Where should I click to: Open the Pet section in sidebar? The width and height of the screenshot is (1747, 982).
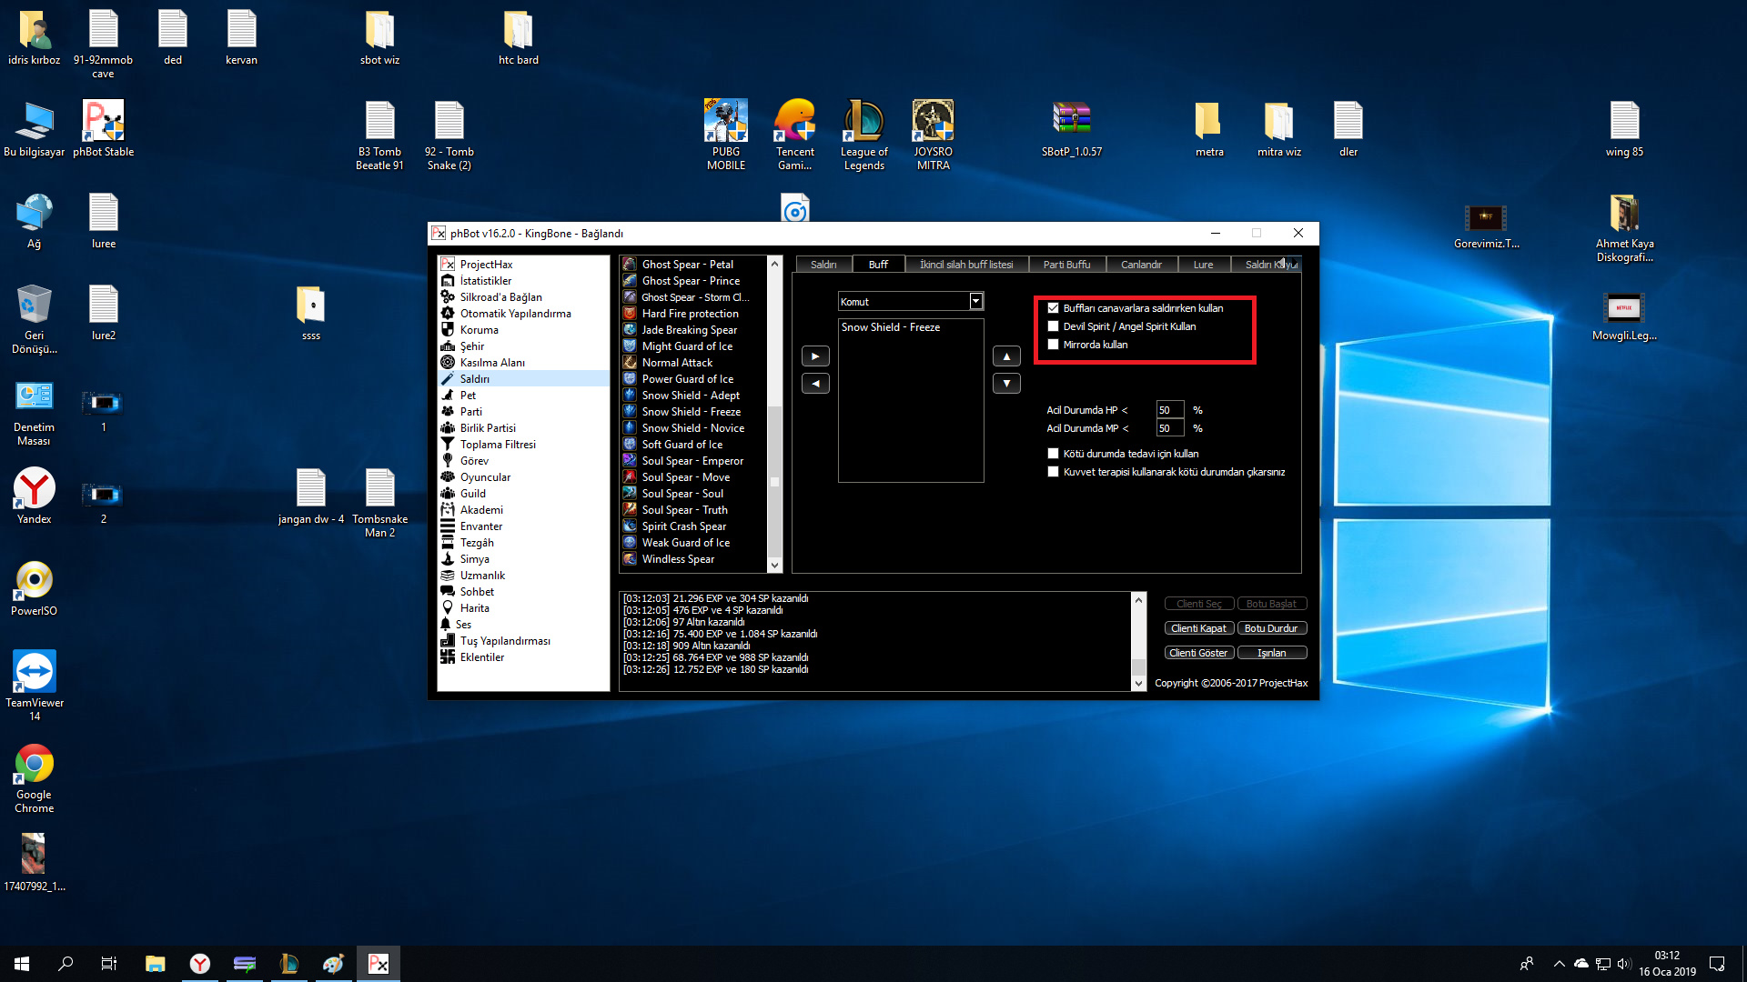(x=468, y=396)
